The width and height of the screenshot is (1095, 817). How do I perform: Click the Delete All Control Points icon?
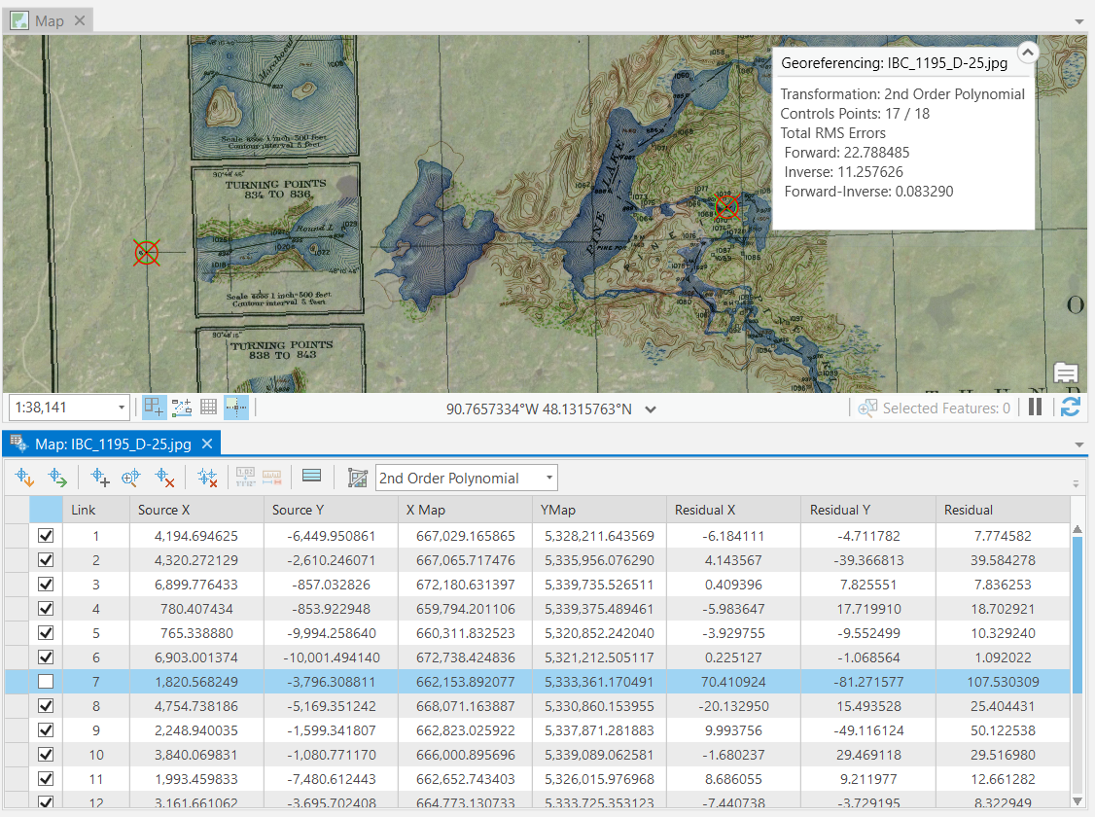tap(206, 477)
